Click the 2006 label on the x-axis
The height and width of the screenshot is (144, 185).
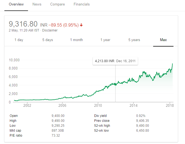click(x=63, y=106)
